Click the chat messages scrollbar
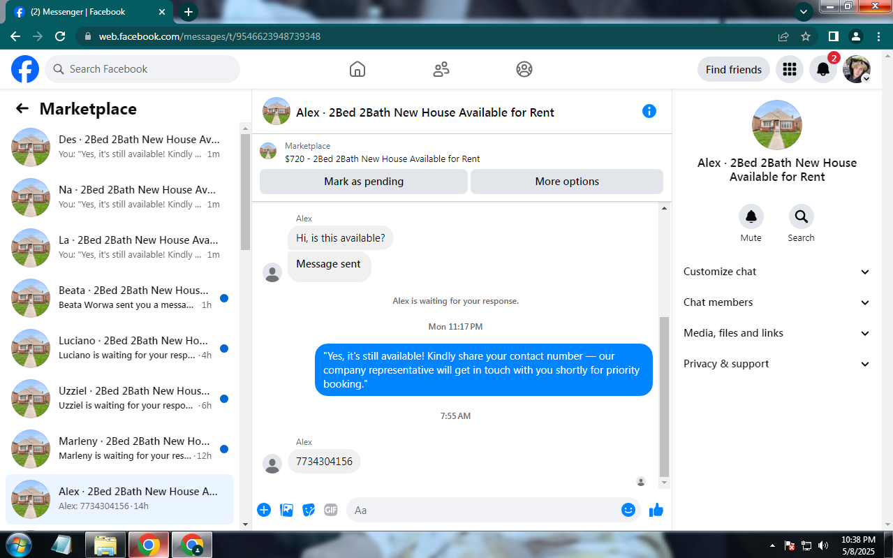 click(x=664, y=396)
